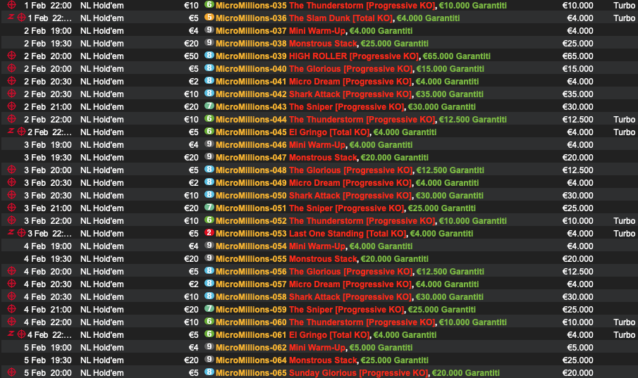The width and height of the screenshot is (638, 378).
Task: Click knockout target icon for MicroMillions-041 Micro Dream
Action: 12,81
